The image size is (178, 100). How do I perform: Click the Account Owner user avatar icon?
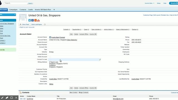[50, 37]
